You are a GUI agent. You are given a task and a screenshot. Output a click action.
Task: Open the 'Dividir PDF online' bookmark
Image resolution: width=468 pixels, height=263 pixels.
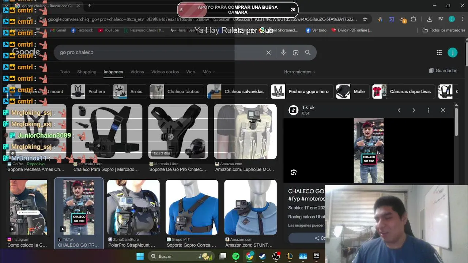click(351, 30)
